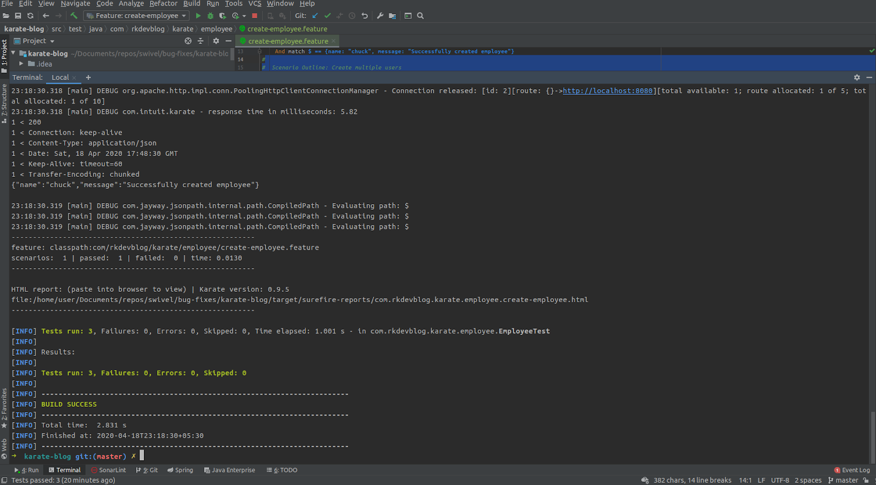Screen dimensions: 876x485
Task: Open Project Structure toolbar icon
Action: click(392, 16)
